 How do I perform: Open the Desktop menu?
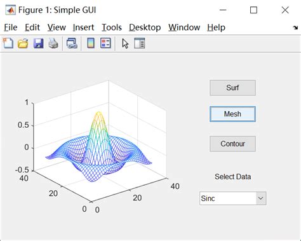coord(145,27)
